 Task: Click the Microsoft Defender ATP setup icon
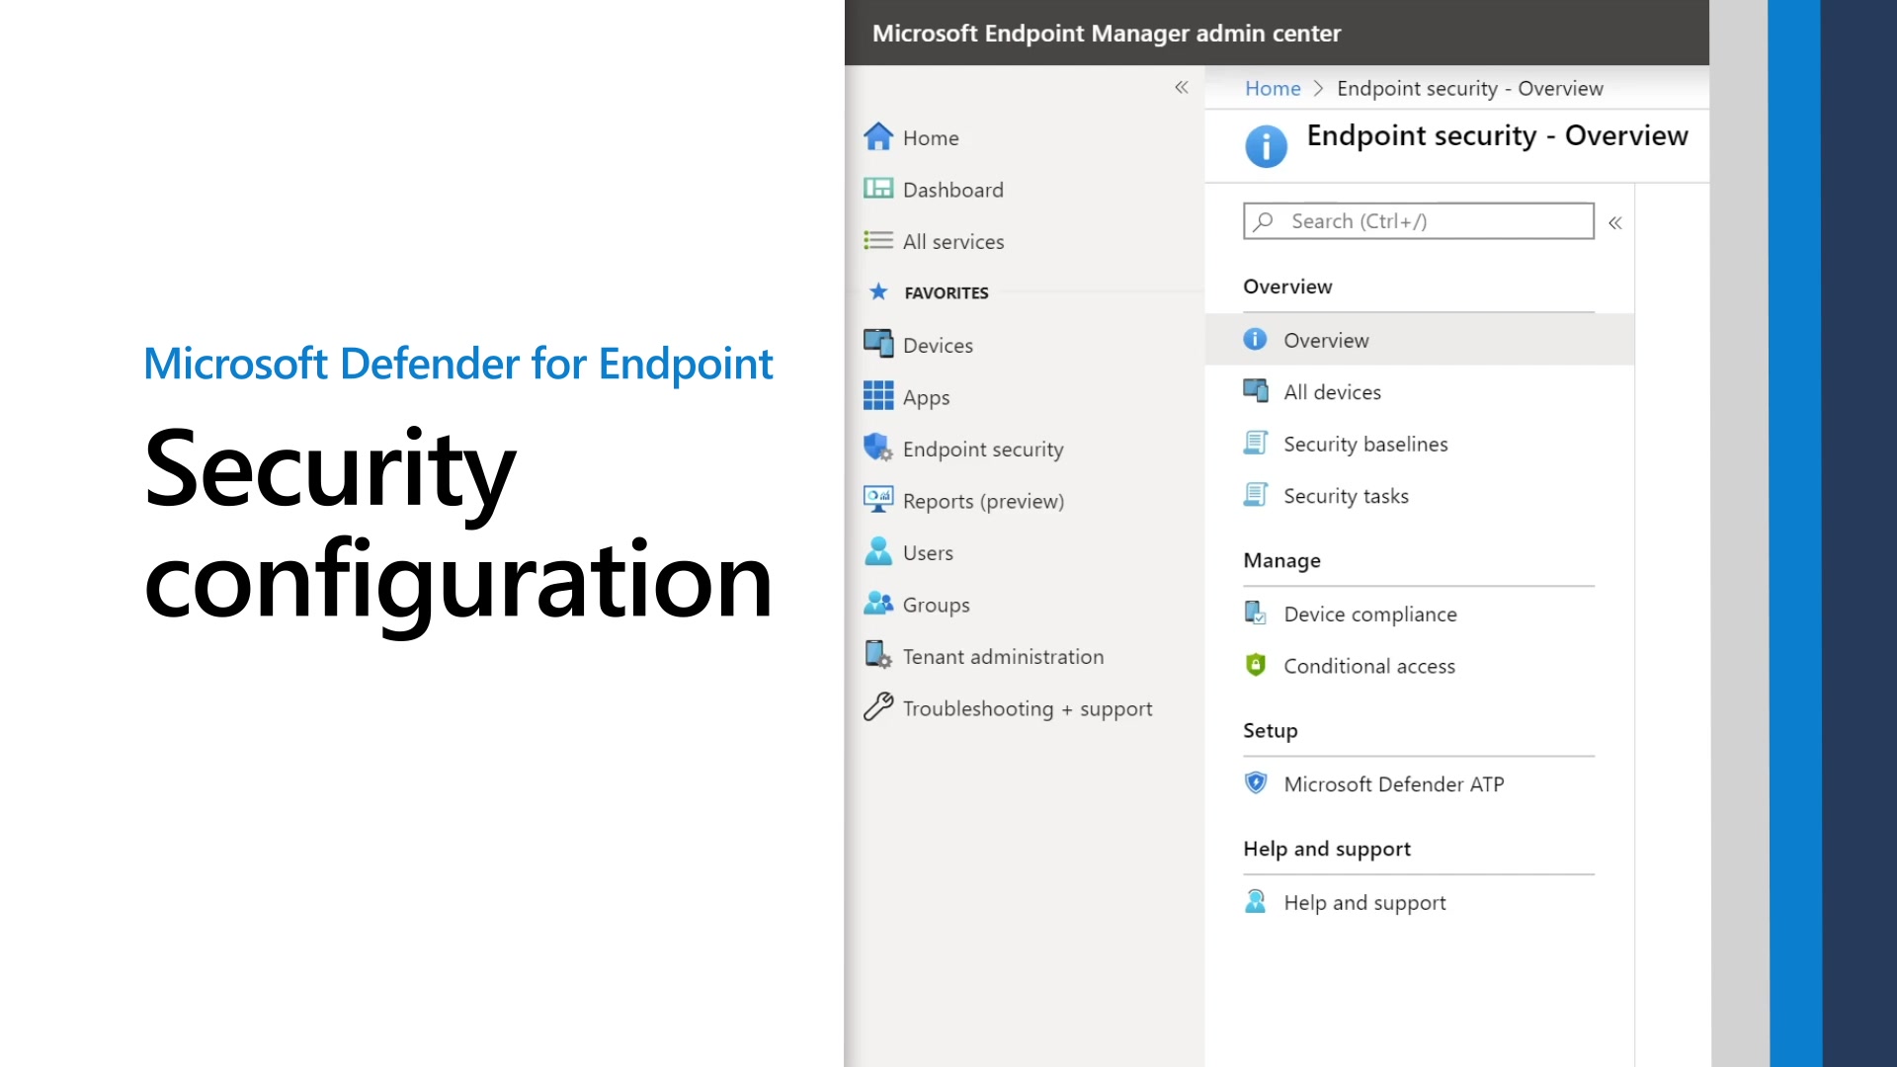click(1255, 781)
